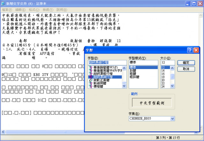Open the 說明(H) menu in Notepad
The height and width of the screenshot is (141, 204).
click(62, 10)
